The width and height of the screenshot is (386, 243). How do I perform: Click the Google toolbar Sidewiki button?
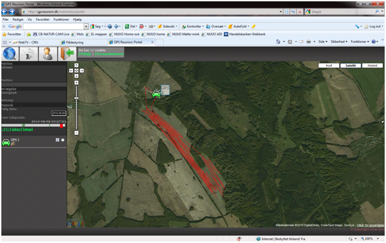point(167,26)
